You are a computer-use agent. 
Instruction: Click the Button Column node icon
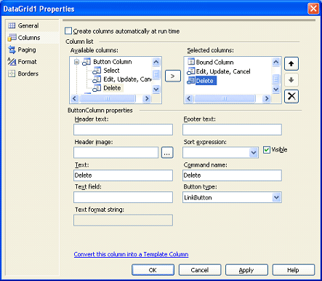[x=86, y=62]
